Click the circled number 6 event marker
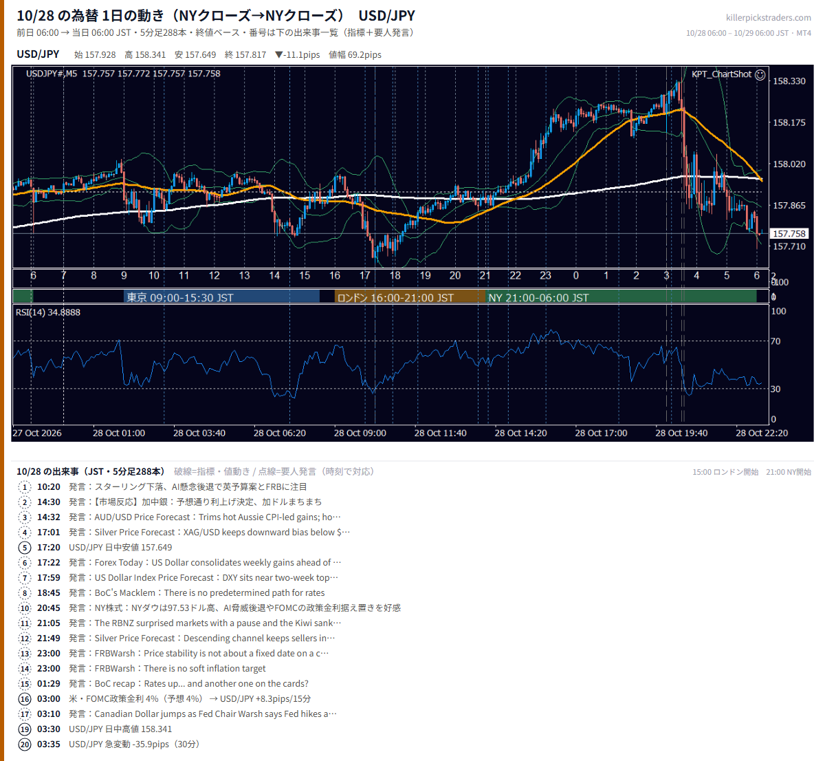This screenshot has height=761, width=825. [25, 563]
